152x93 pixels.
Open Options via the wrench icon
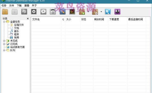[x=62, y=12]
